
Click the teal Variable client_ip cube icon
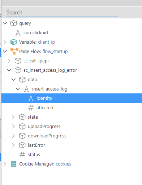(13, 42)
